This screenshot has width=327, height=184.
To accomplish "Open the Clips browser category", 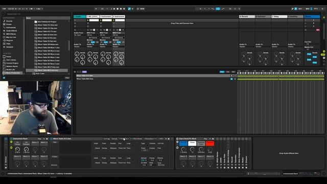I will point(8,43).
